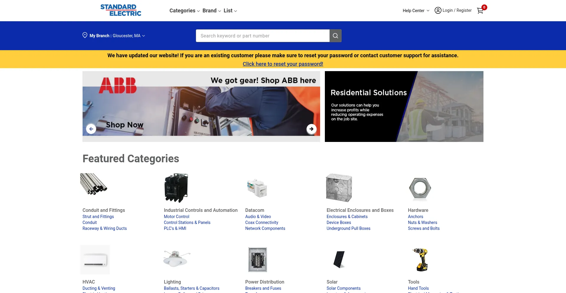Click the Electrical Enclosures box image

pyautogui.click(x=339, y=188)
